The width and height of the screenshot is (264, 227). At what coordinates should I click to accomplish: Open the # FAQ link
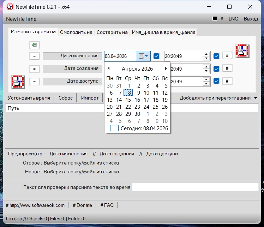point(107,205)
